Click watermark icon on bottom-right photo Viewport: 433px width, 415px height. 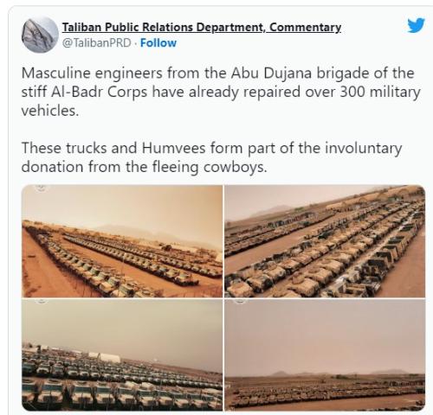coord(241,301)
